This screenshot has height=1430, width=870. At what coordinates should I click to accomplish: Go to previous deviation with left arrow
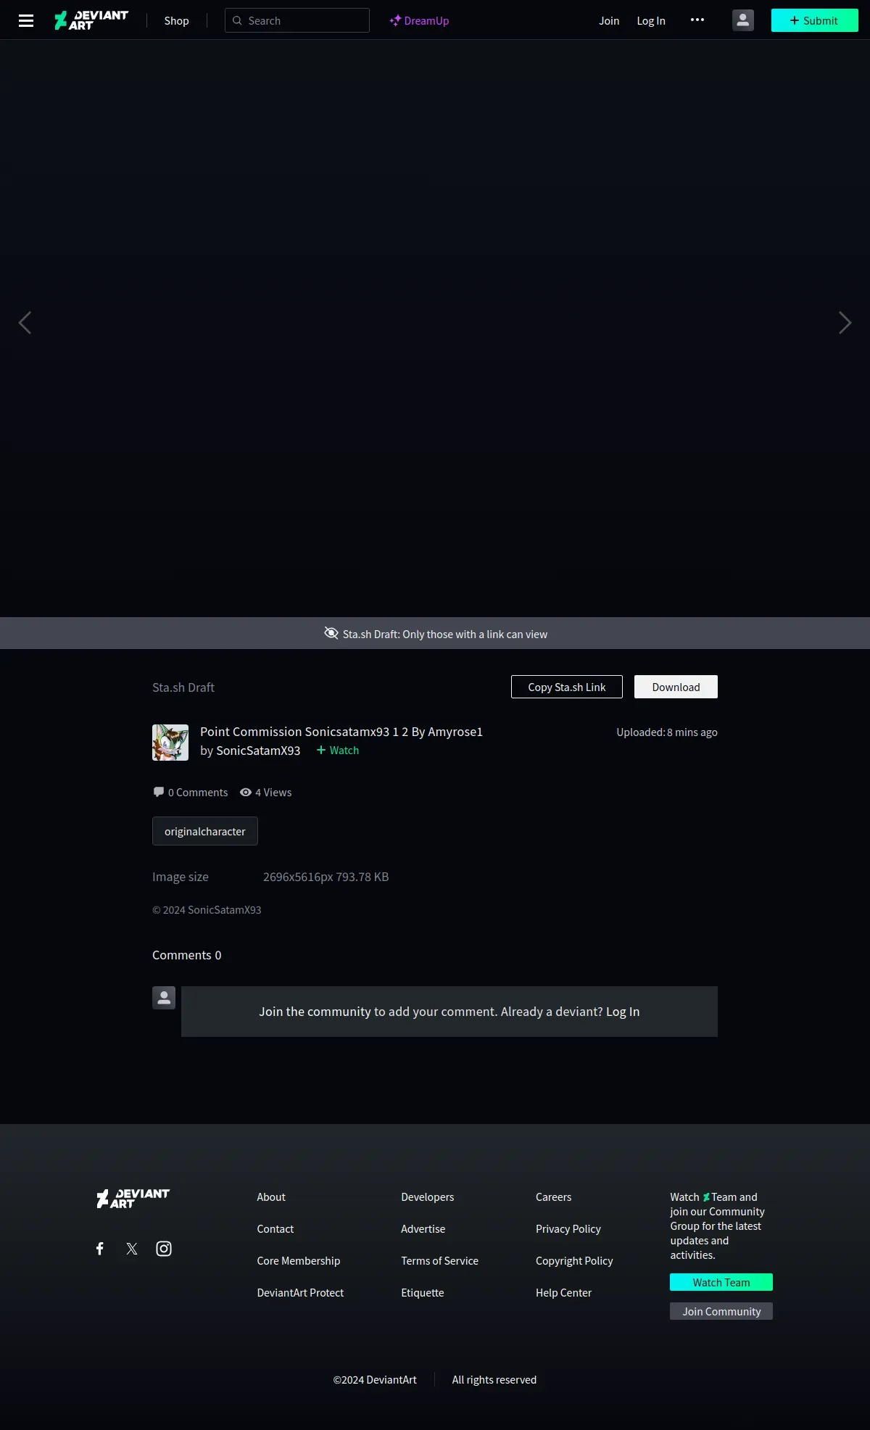pos(25,323)
